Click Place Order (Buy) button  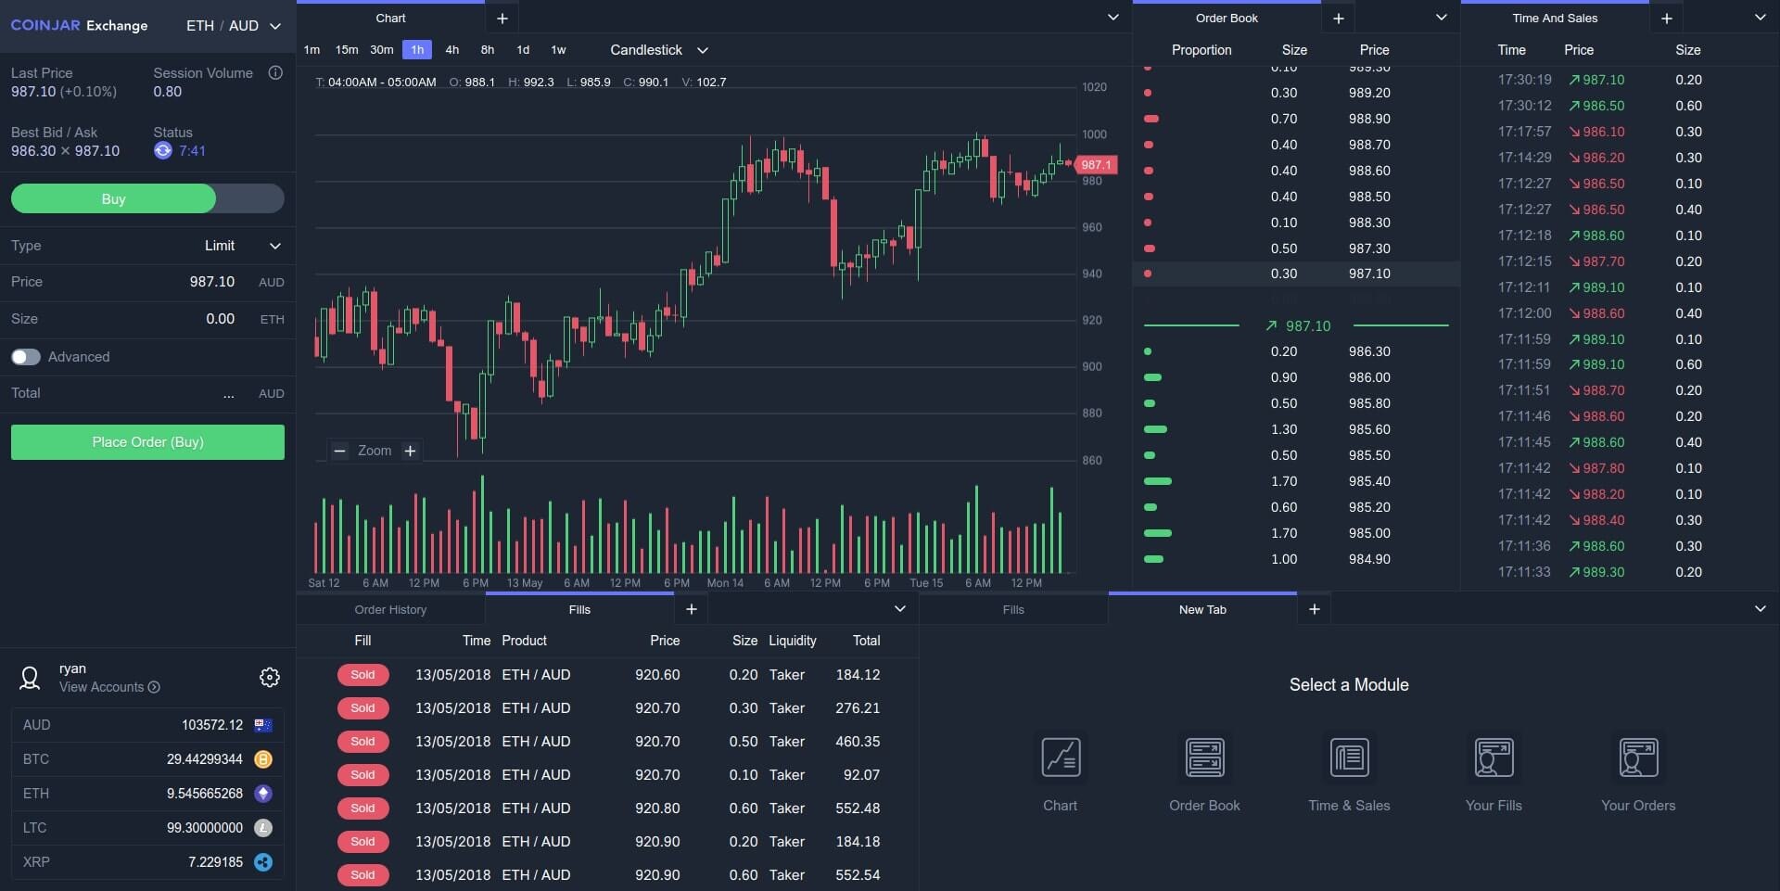pyautogui.click(x=147, y=442)
